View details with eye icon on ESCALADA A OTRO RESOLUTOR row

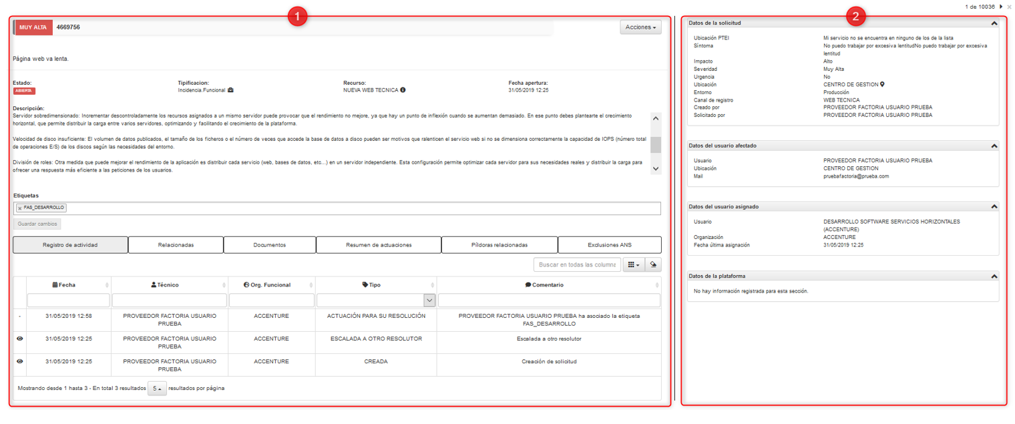[20, 339]
